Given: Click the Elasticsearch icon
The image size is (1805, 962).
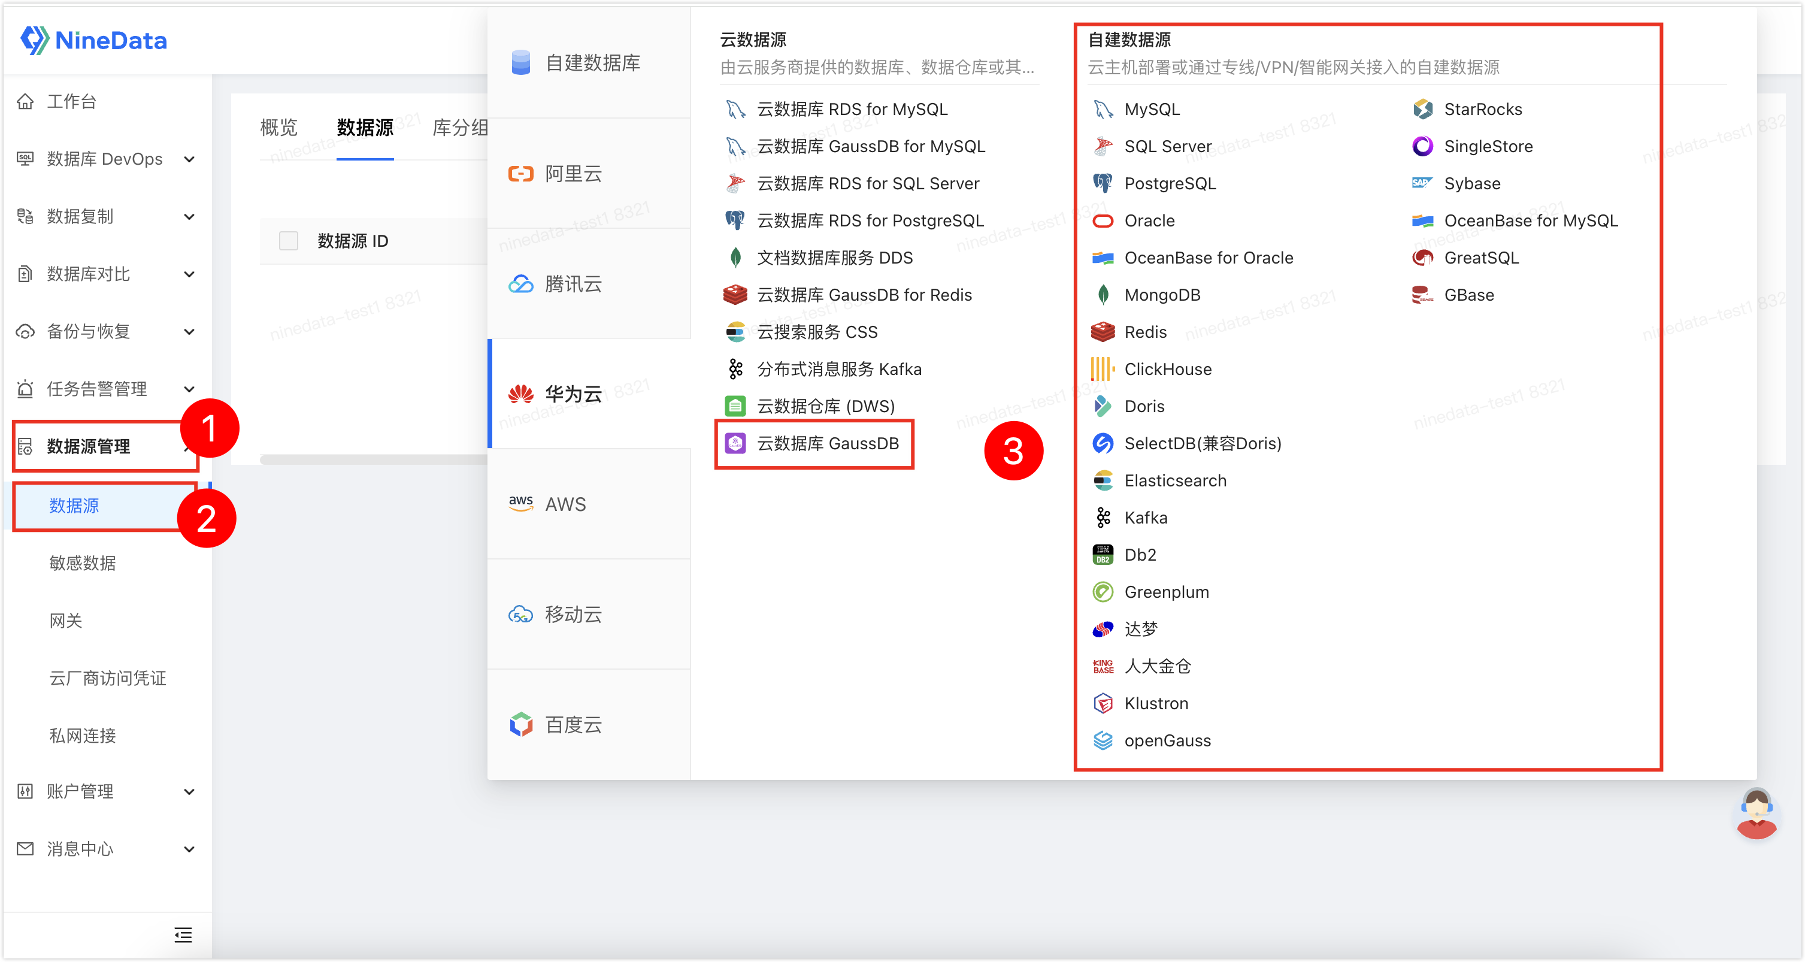Looking at the screenshot, I should 1103,480.
